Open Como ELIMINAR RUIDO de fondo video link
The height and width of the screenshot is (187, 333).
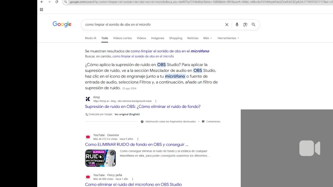pyautogui.click(x=137, y=144)
